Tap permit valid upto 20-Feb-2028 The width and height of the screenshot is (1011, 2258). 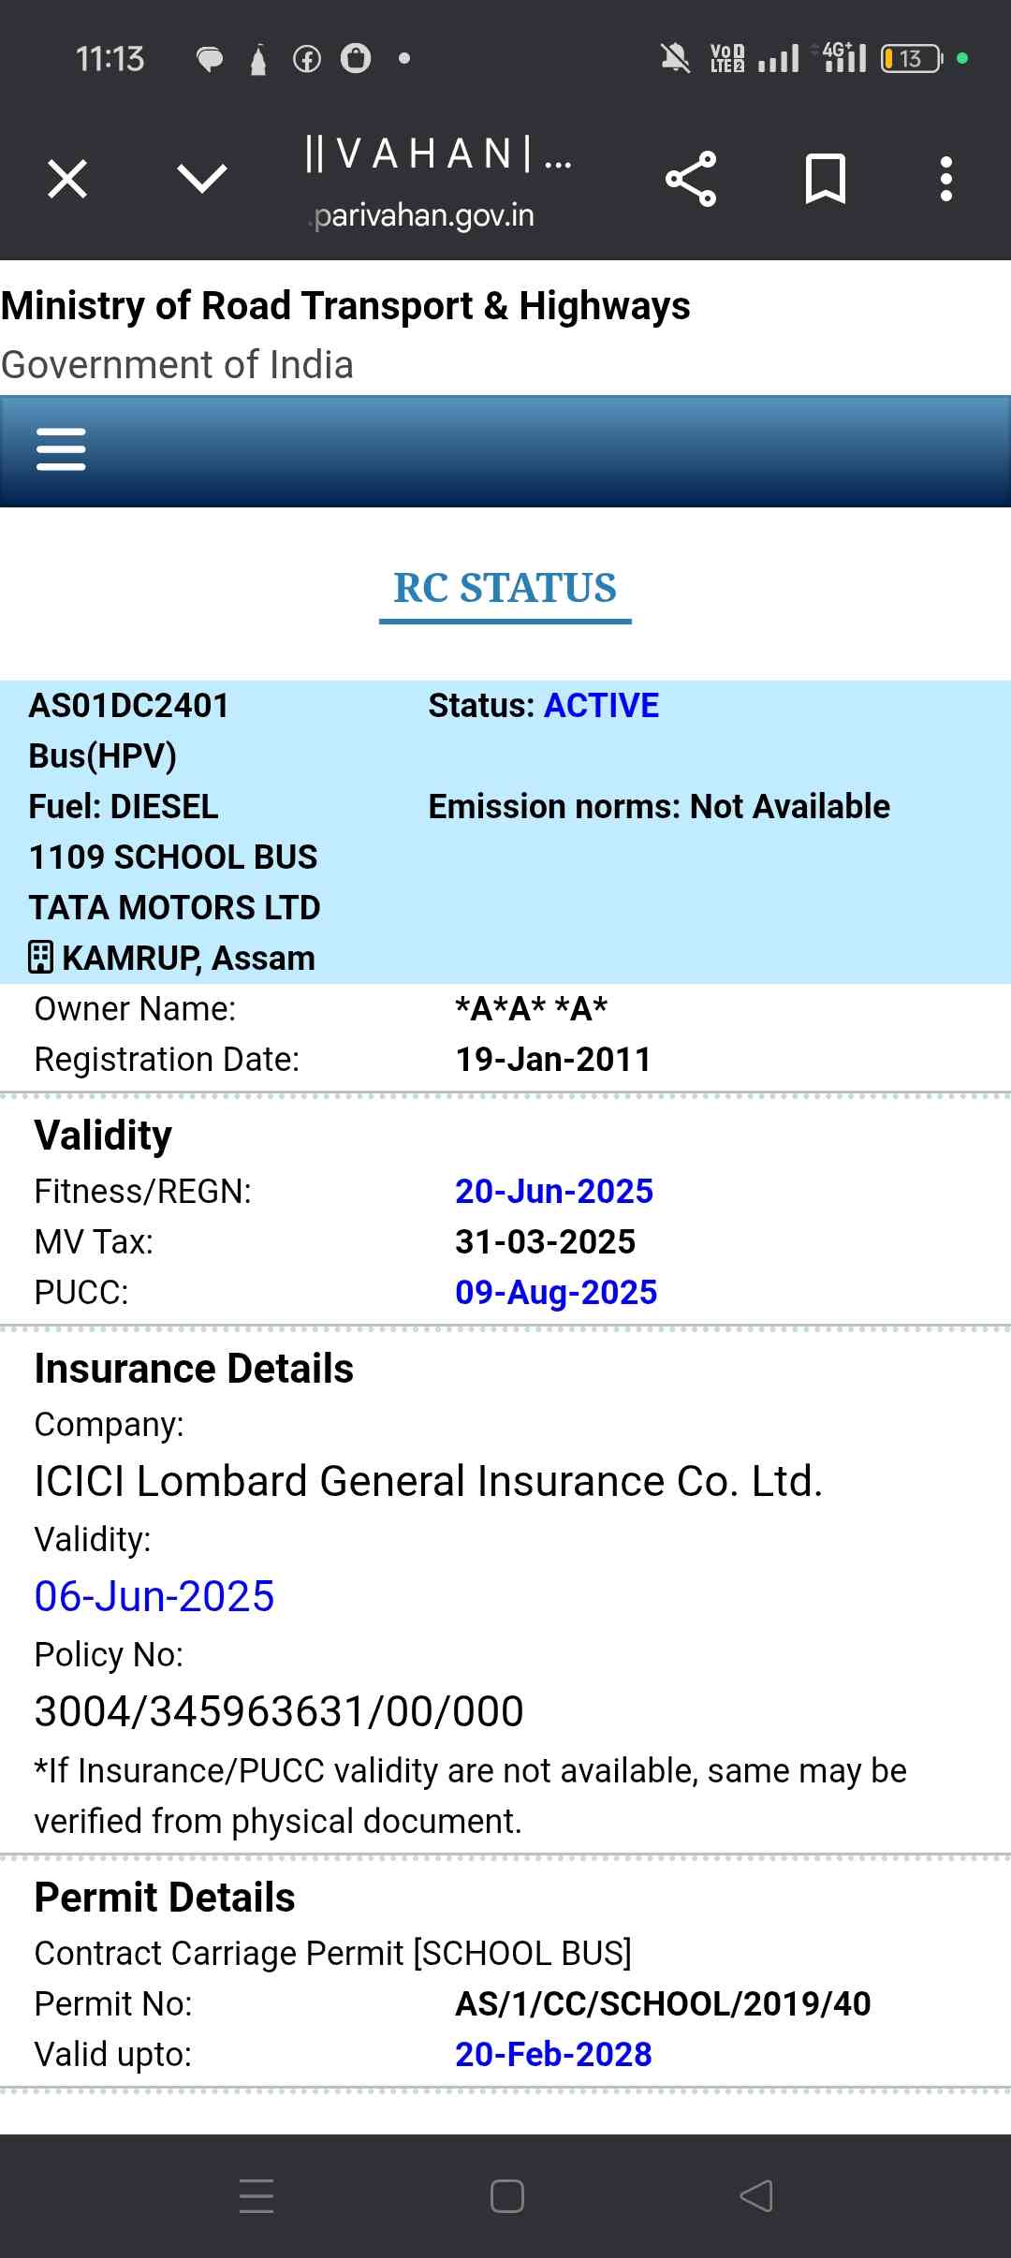tap(553, 2054)
